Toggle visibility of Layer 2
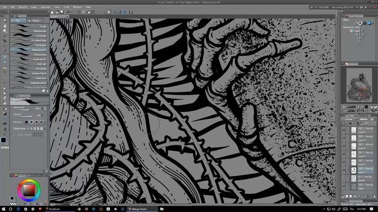The width and height of the screenshot is (378, 212). 344,154
